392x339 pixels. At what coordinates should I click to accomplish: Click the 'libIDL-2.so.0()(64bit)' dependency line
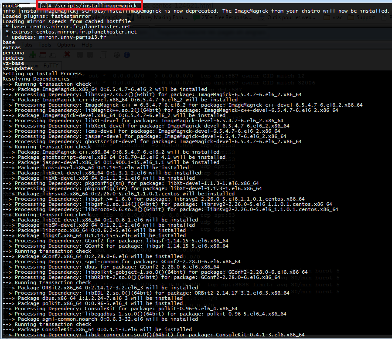coord(146,293)
